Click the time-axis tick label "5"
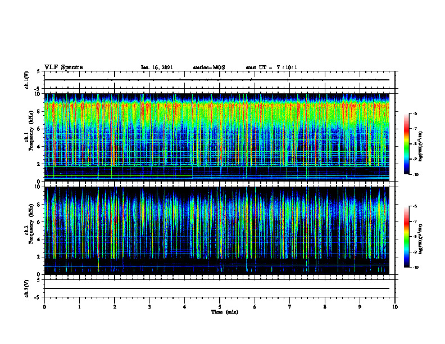 point(220,307)
